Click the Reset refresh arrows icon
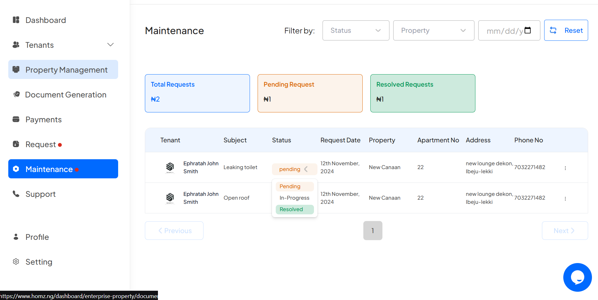 [x=553, y=30]
